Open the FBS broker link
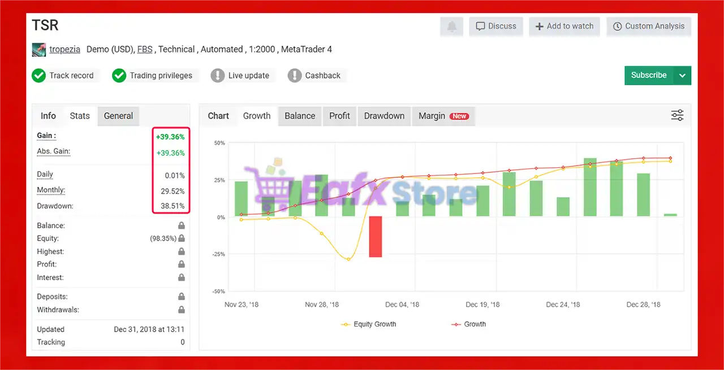 pyautogui.click(x=145, y=49)
